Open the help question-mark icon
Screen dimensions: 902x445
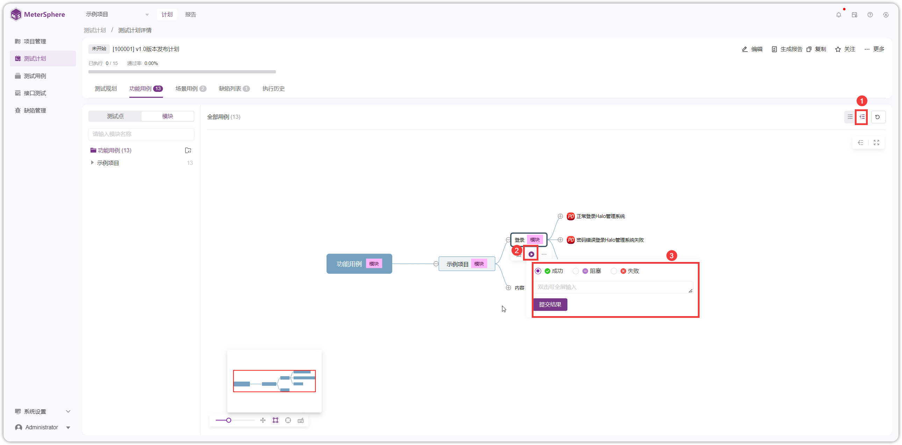[870, 15]
